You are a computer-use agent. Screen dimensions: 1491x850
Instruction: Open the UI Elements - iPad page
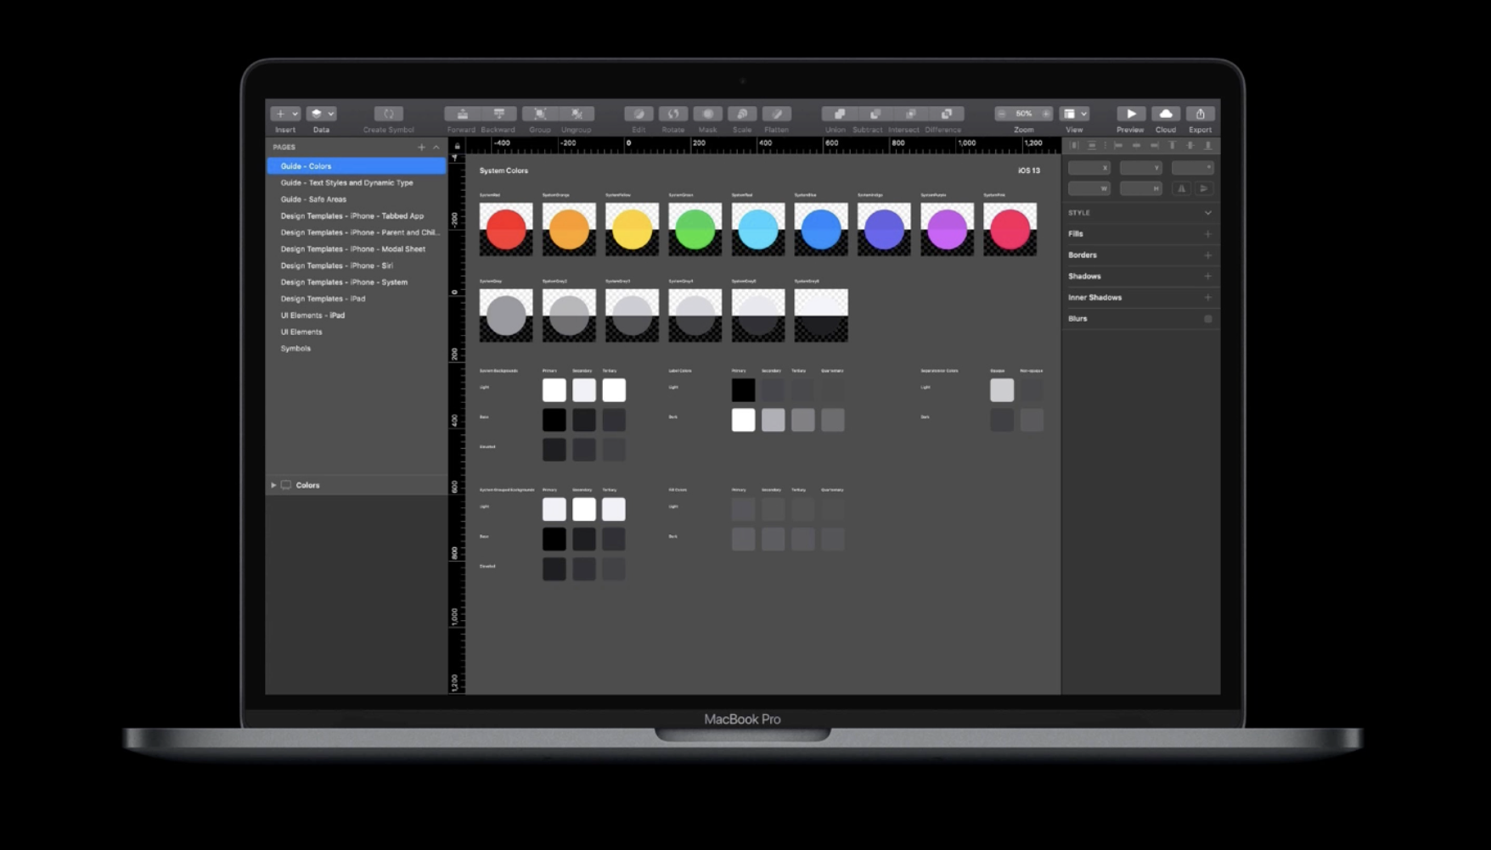tap(312, 316)
